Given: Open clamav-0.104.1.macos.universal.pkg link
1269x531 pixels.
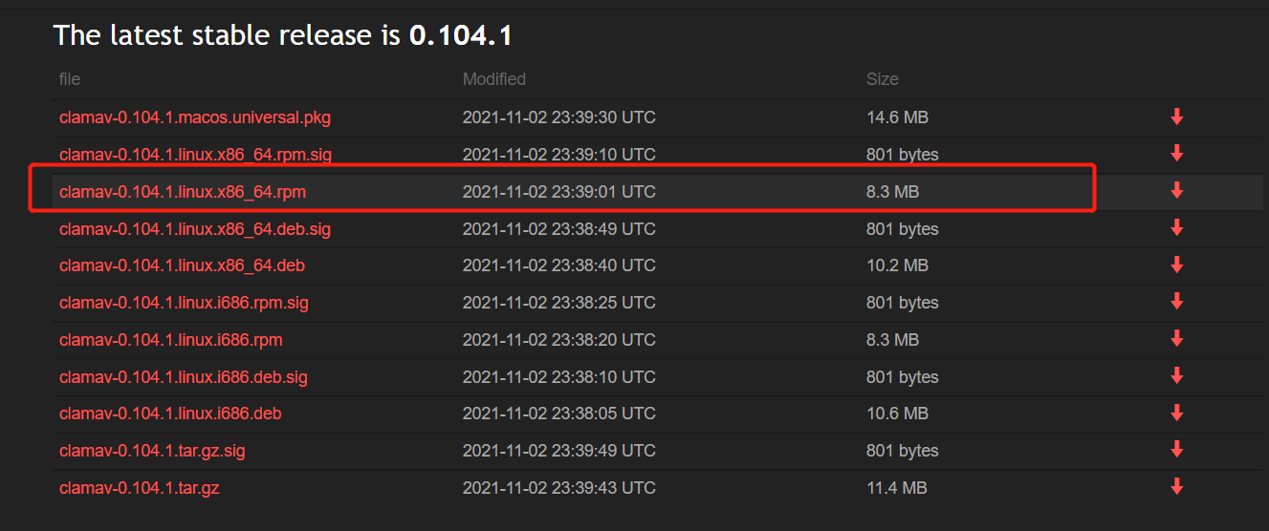Looking at the screenshot, I should point(195,117).
